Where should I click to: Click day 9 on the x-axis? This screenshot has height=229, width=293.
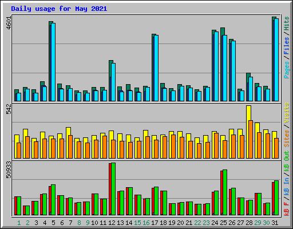pyautogui.click(x=88, y=223)
